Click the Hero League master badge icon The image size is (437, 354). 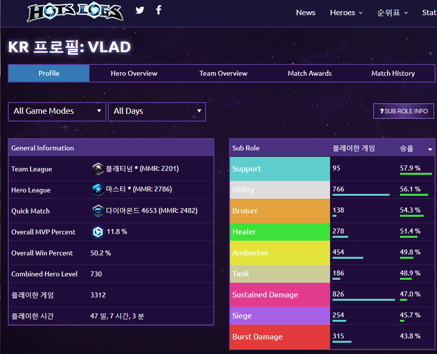tap(98, 190)
